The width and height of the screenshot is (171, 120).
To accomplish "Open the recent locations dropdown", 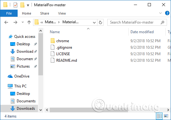I will point(23,22).
